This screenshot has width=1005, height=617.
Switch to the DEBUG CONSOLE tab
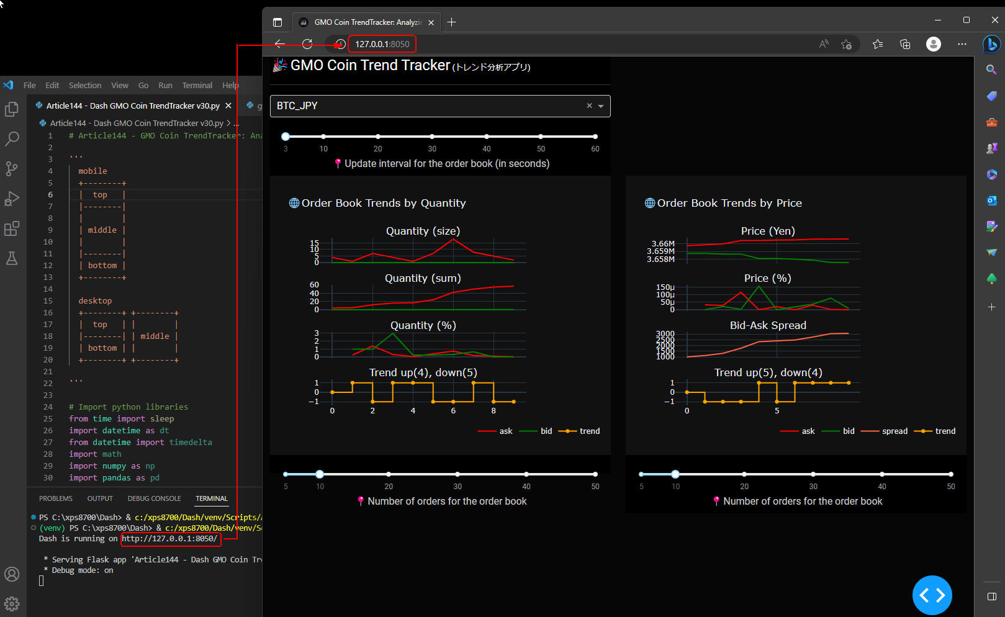[x=154, y=498]
